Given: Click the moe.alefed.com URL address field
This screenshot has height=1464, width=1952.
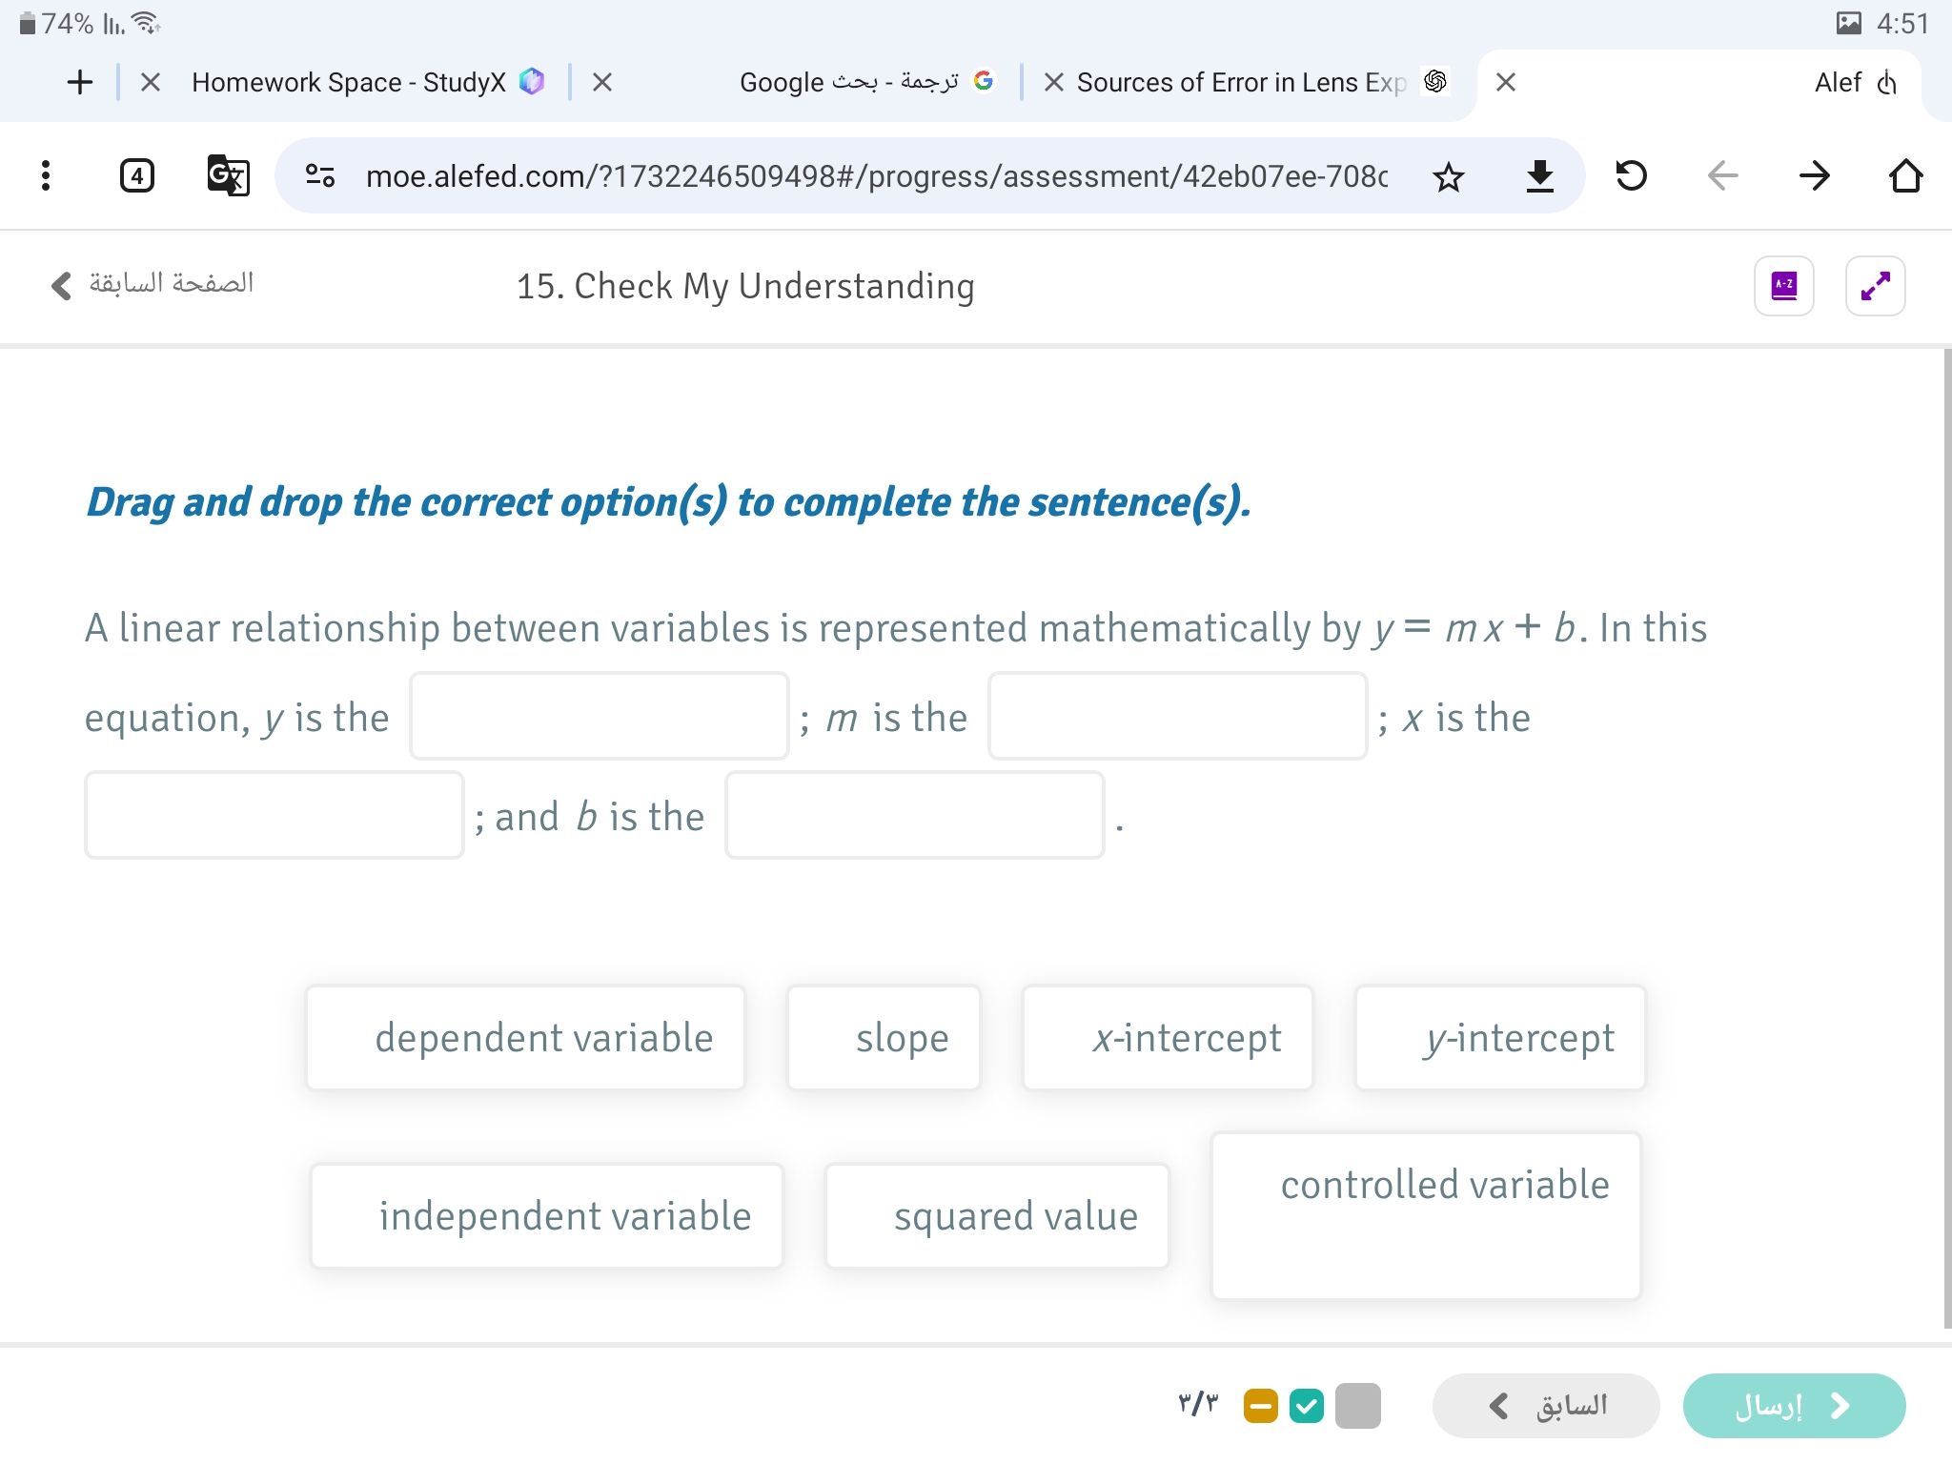Looking at the screenshot, I should pos(877,175).
